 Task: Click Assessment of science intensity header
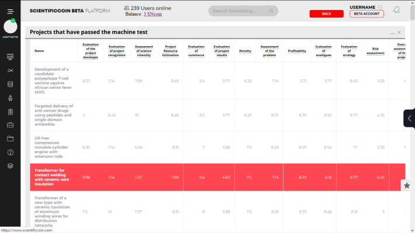(144, 51)
